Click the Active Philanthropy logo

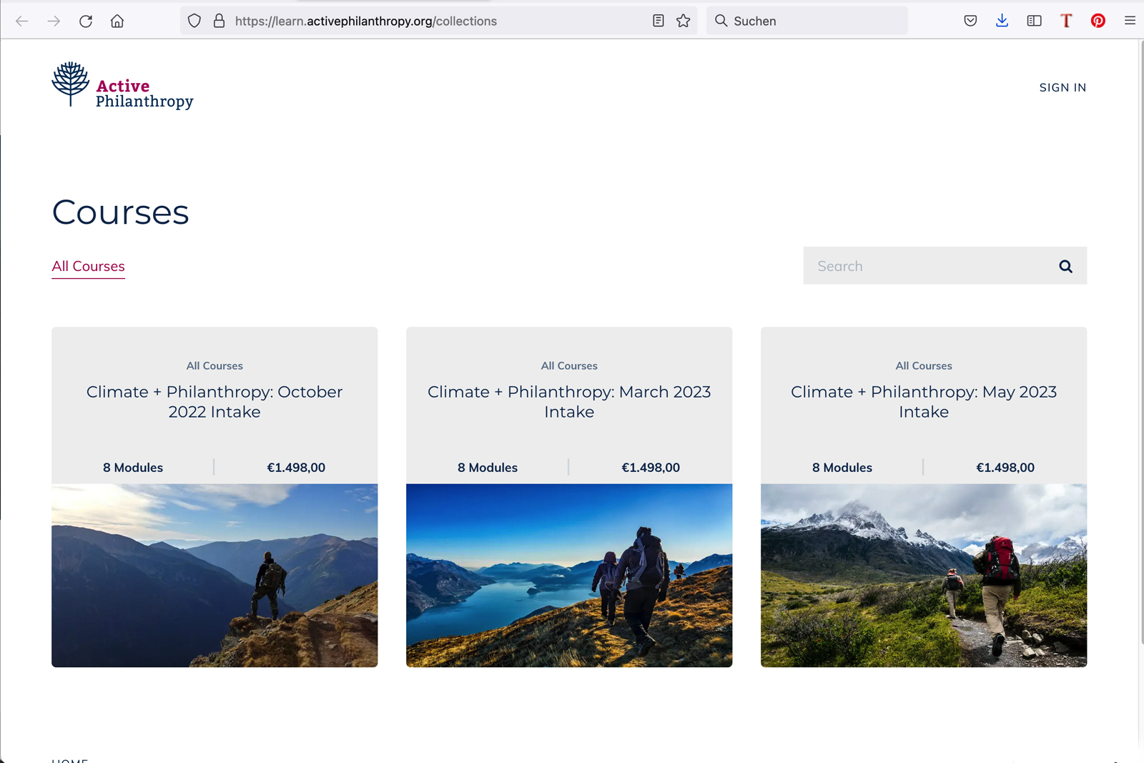click(123, 86)
